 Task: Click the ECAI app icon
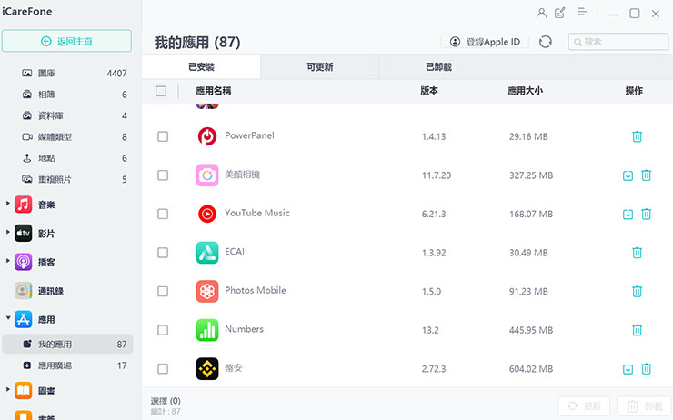(x=207, y=253)
